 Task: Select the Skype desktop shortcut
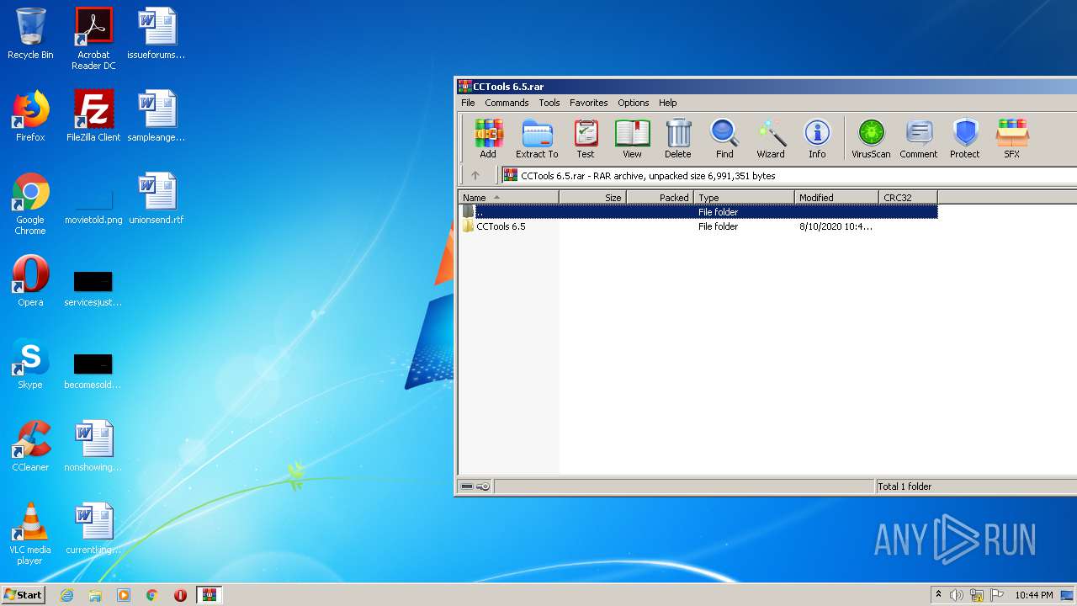[30, 364]
